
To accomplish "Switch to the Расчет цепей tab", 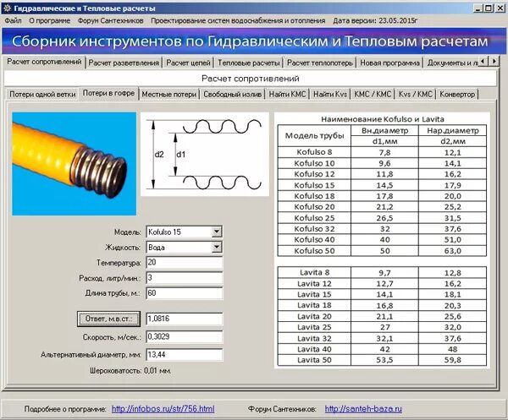I will click(x=188, y=63).
